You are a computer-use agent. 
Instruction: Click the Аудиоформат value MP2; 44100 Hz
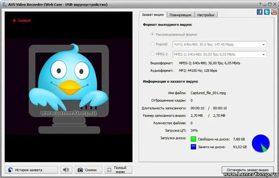tap(198, 70)
